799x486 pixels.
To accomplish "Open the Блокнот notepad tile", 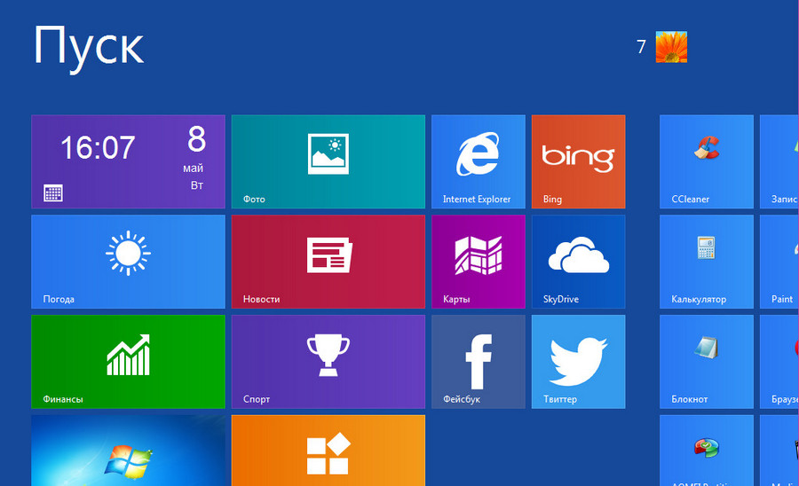I will pos(706,362).
